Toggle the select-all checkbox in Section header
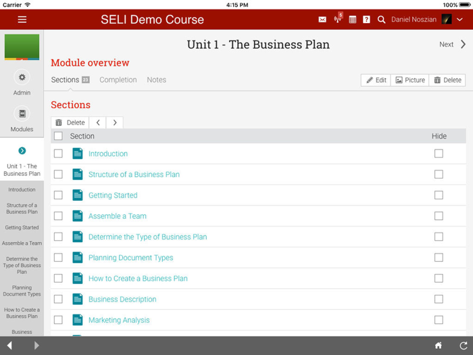Viewport: 473px width, 355px height. pos(58,136)
